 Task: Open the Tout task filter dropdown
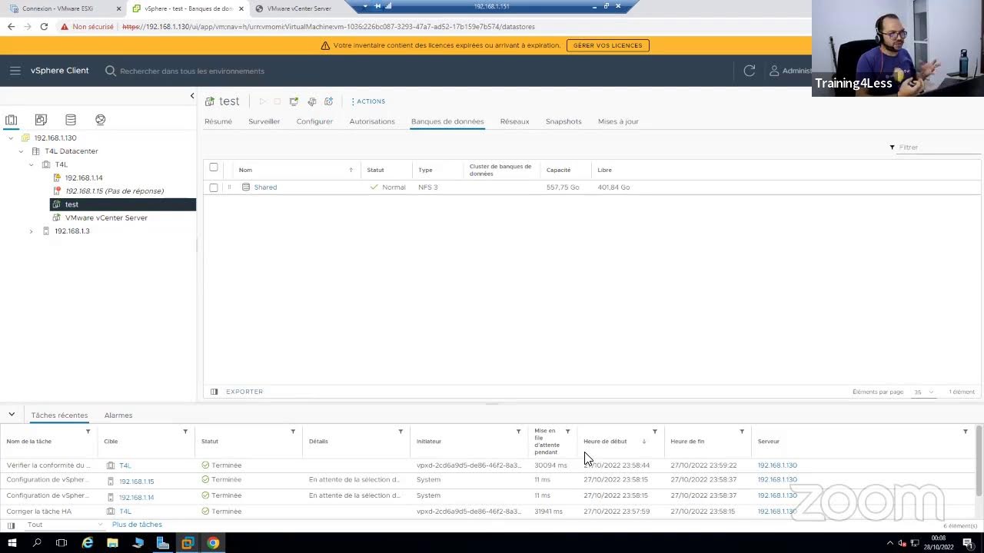pyautogui.click(x=65, y=525)
